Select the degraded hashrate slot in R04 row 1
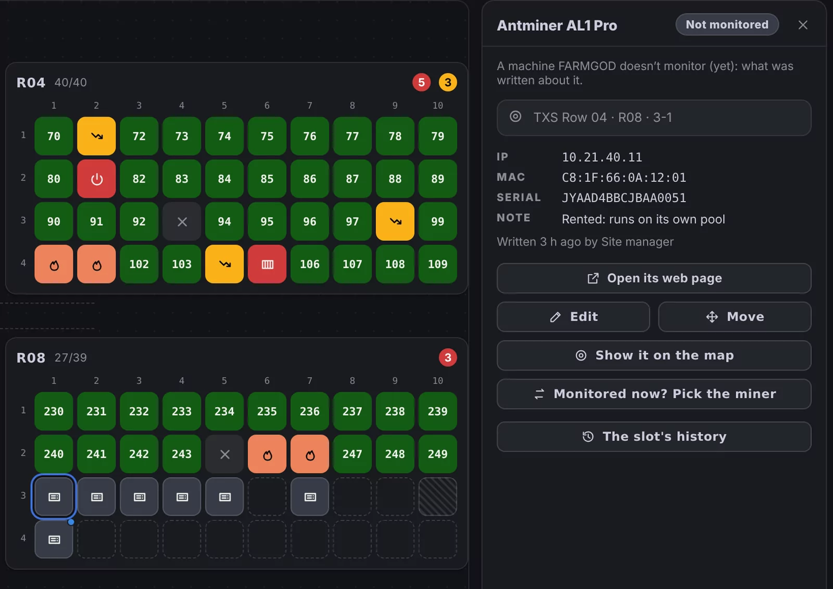The image size is (833, 589). point(96,136)
